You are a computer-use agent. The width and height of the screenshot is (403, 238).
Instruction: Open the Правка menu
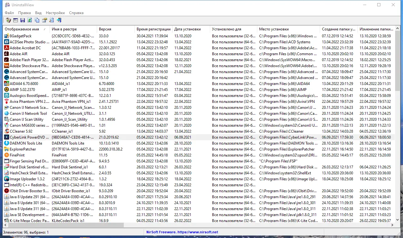[x=25, y=13]
